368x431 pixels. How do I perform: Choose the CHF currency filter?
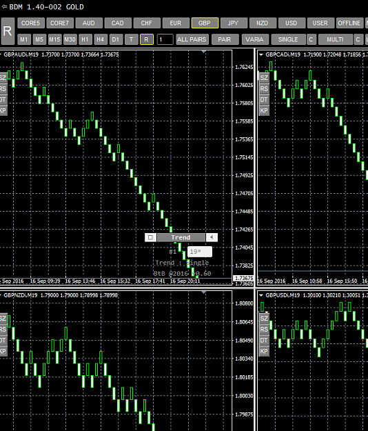[x=147, y=23]
